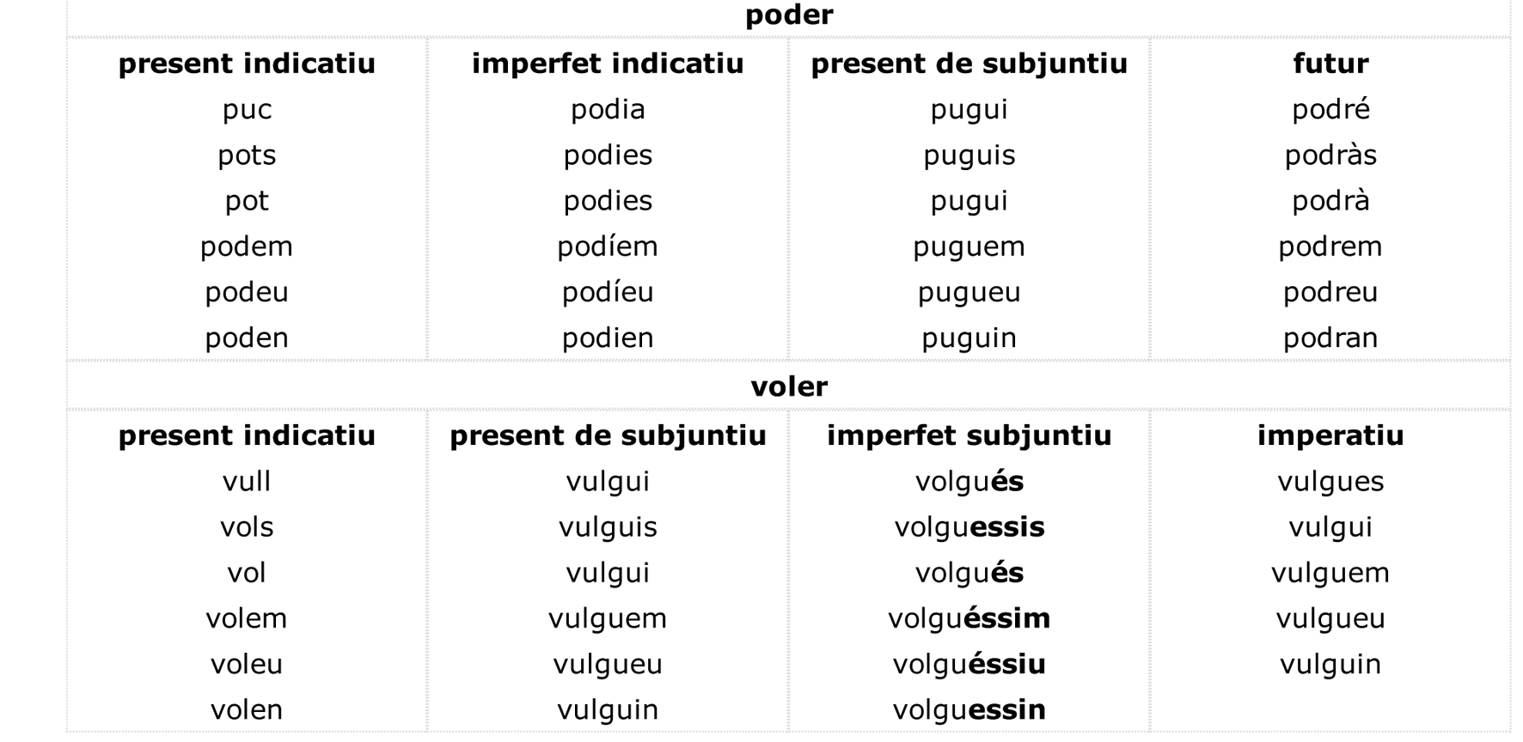Click the word 'podràs'

point(1330,155)
